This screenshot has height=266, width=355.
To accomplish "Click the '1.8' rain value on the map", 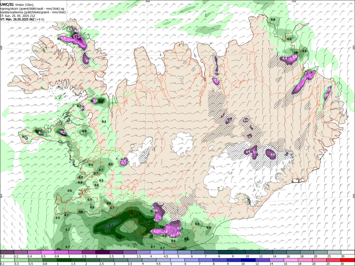I will coord(149,224).
